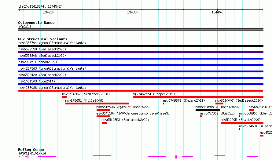
Task: Click the nsv6526362 Sedlazeck2020 label
Action: click(x=86, y=94)
